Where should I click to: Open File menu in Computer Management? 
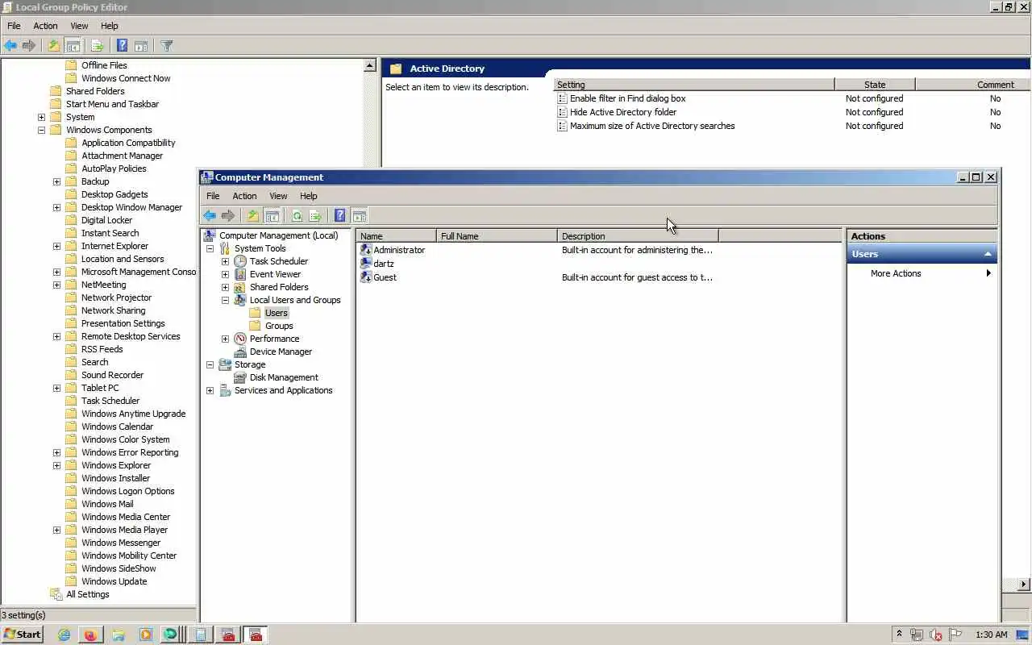point(213,196)
